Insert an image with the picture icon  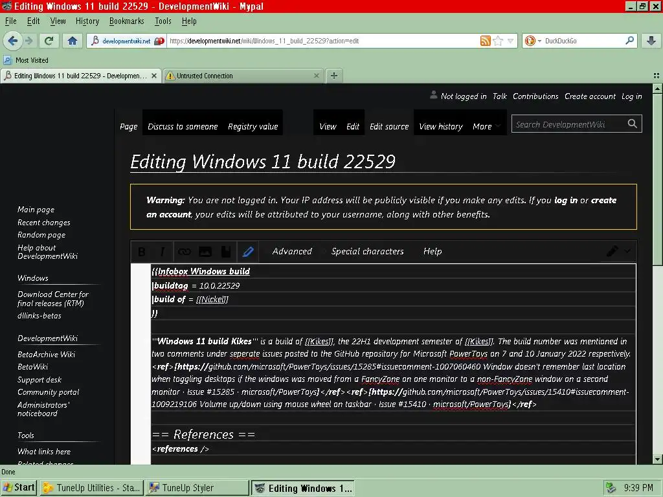(x=205, y=252)
